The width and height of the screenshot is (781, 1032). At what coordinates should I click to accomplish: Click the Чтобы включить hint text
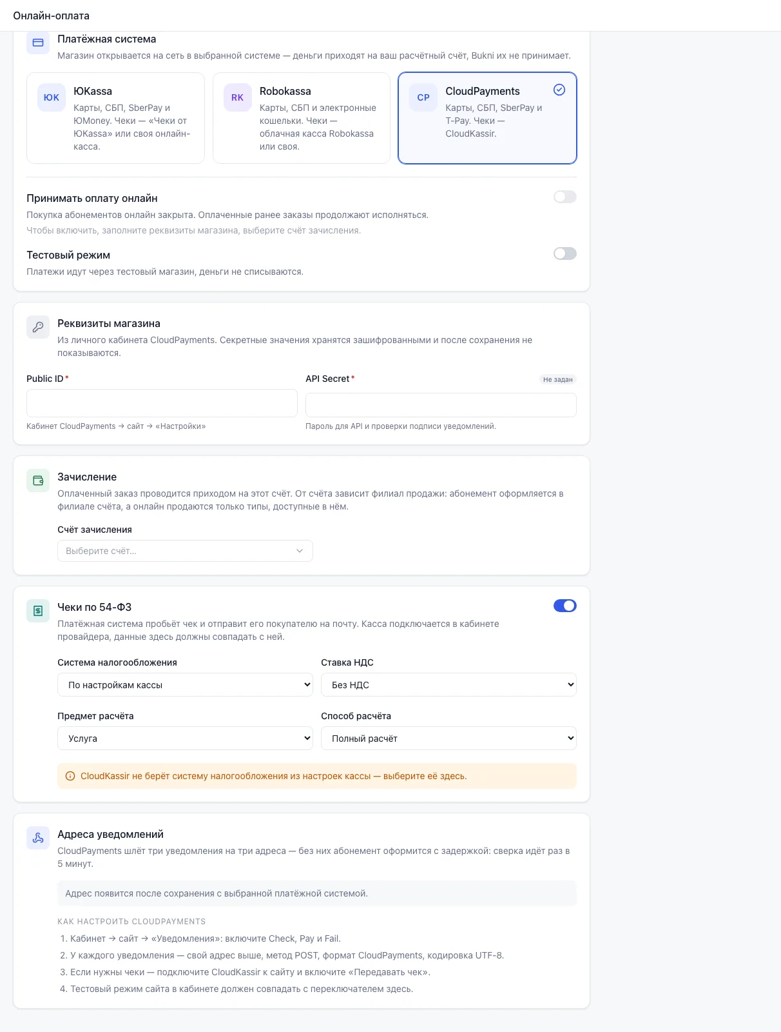pyautogui.click(x=193, y=230)
